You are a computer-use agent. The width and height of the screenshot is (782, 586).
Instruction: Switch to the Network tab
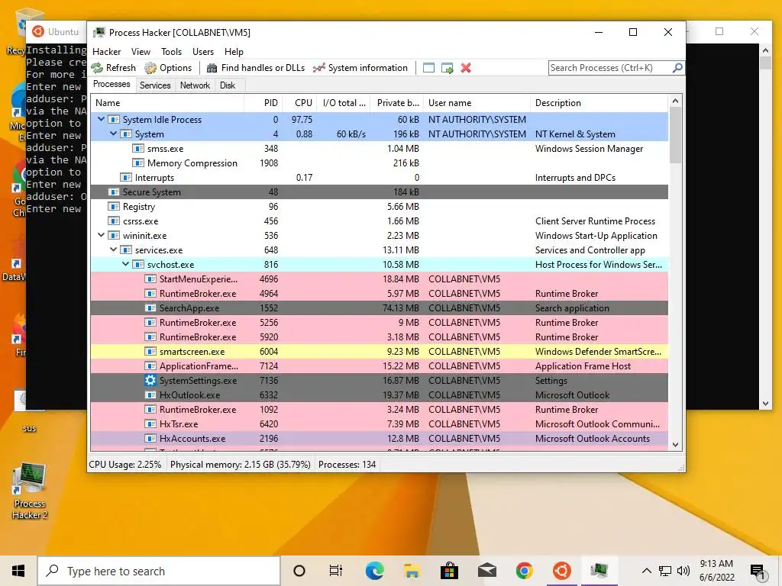[195, 85]
